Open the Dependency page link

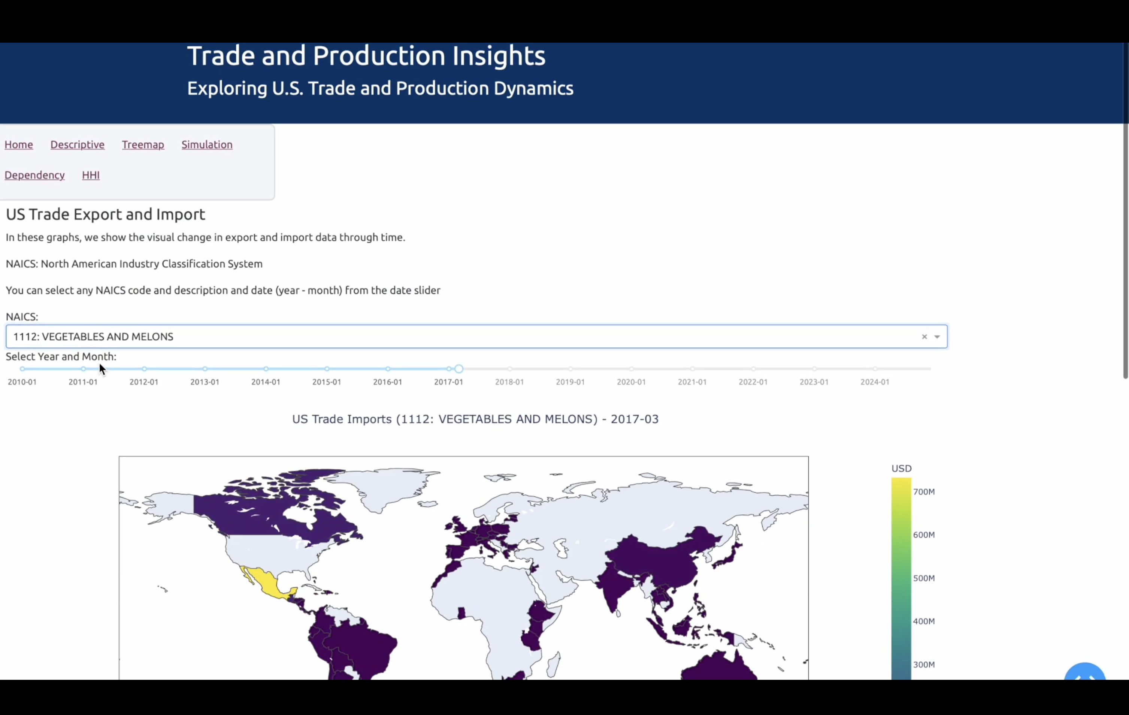pyautogui.click(x=35, y=175)
